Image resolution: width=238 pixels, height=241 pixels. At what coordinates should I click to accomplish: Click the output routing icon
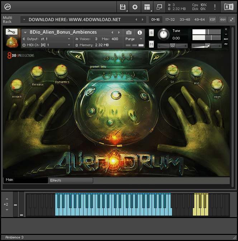(x=24, y=39)
